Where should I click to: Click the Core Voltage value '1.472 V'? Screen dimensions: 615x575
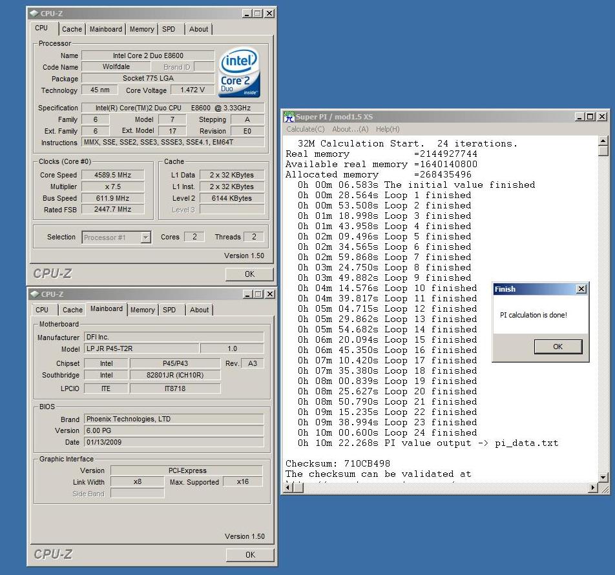(193, 90)
